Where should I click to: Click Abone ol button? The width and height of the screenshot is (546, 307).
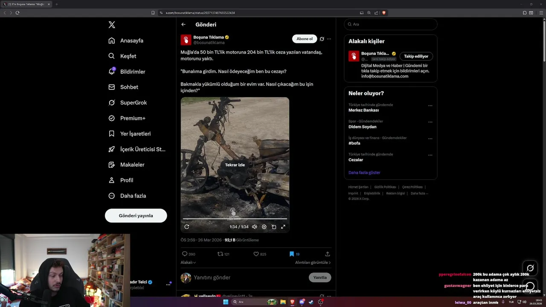305,39
